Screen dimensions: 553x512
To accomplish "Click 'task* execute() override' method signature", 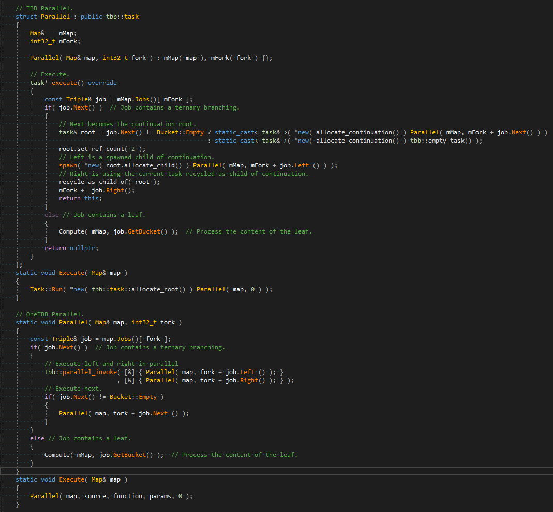I will click(x=73, y=83).
